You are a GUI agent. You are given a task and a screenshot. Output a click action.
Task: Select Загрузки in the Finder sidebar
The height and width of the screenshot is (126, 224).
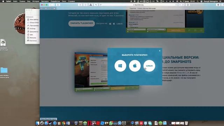32,41
